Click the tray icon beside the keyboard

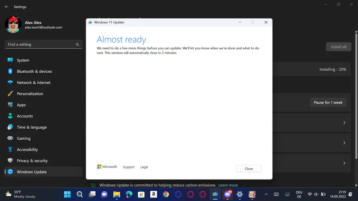pyautogui.click(x=288, y=194)
